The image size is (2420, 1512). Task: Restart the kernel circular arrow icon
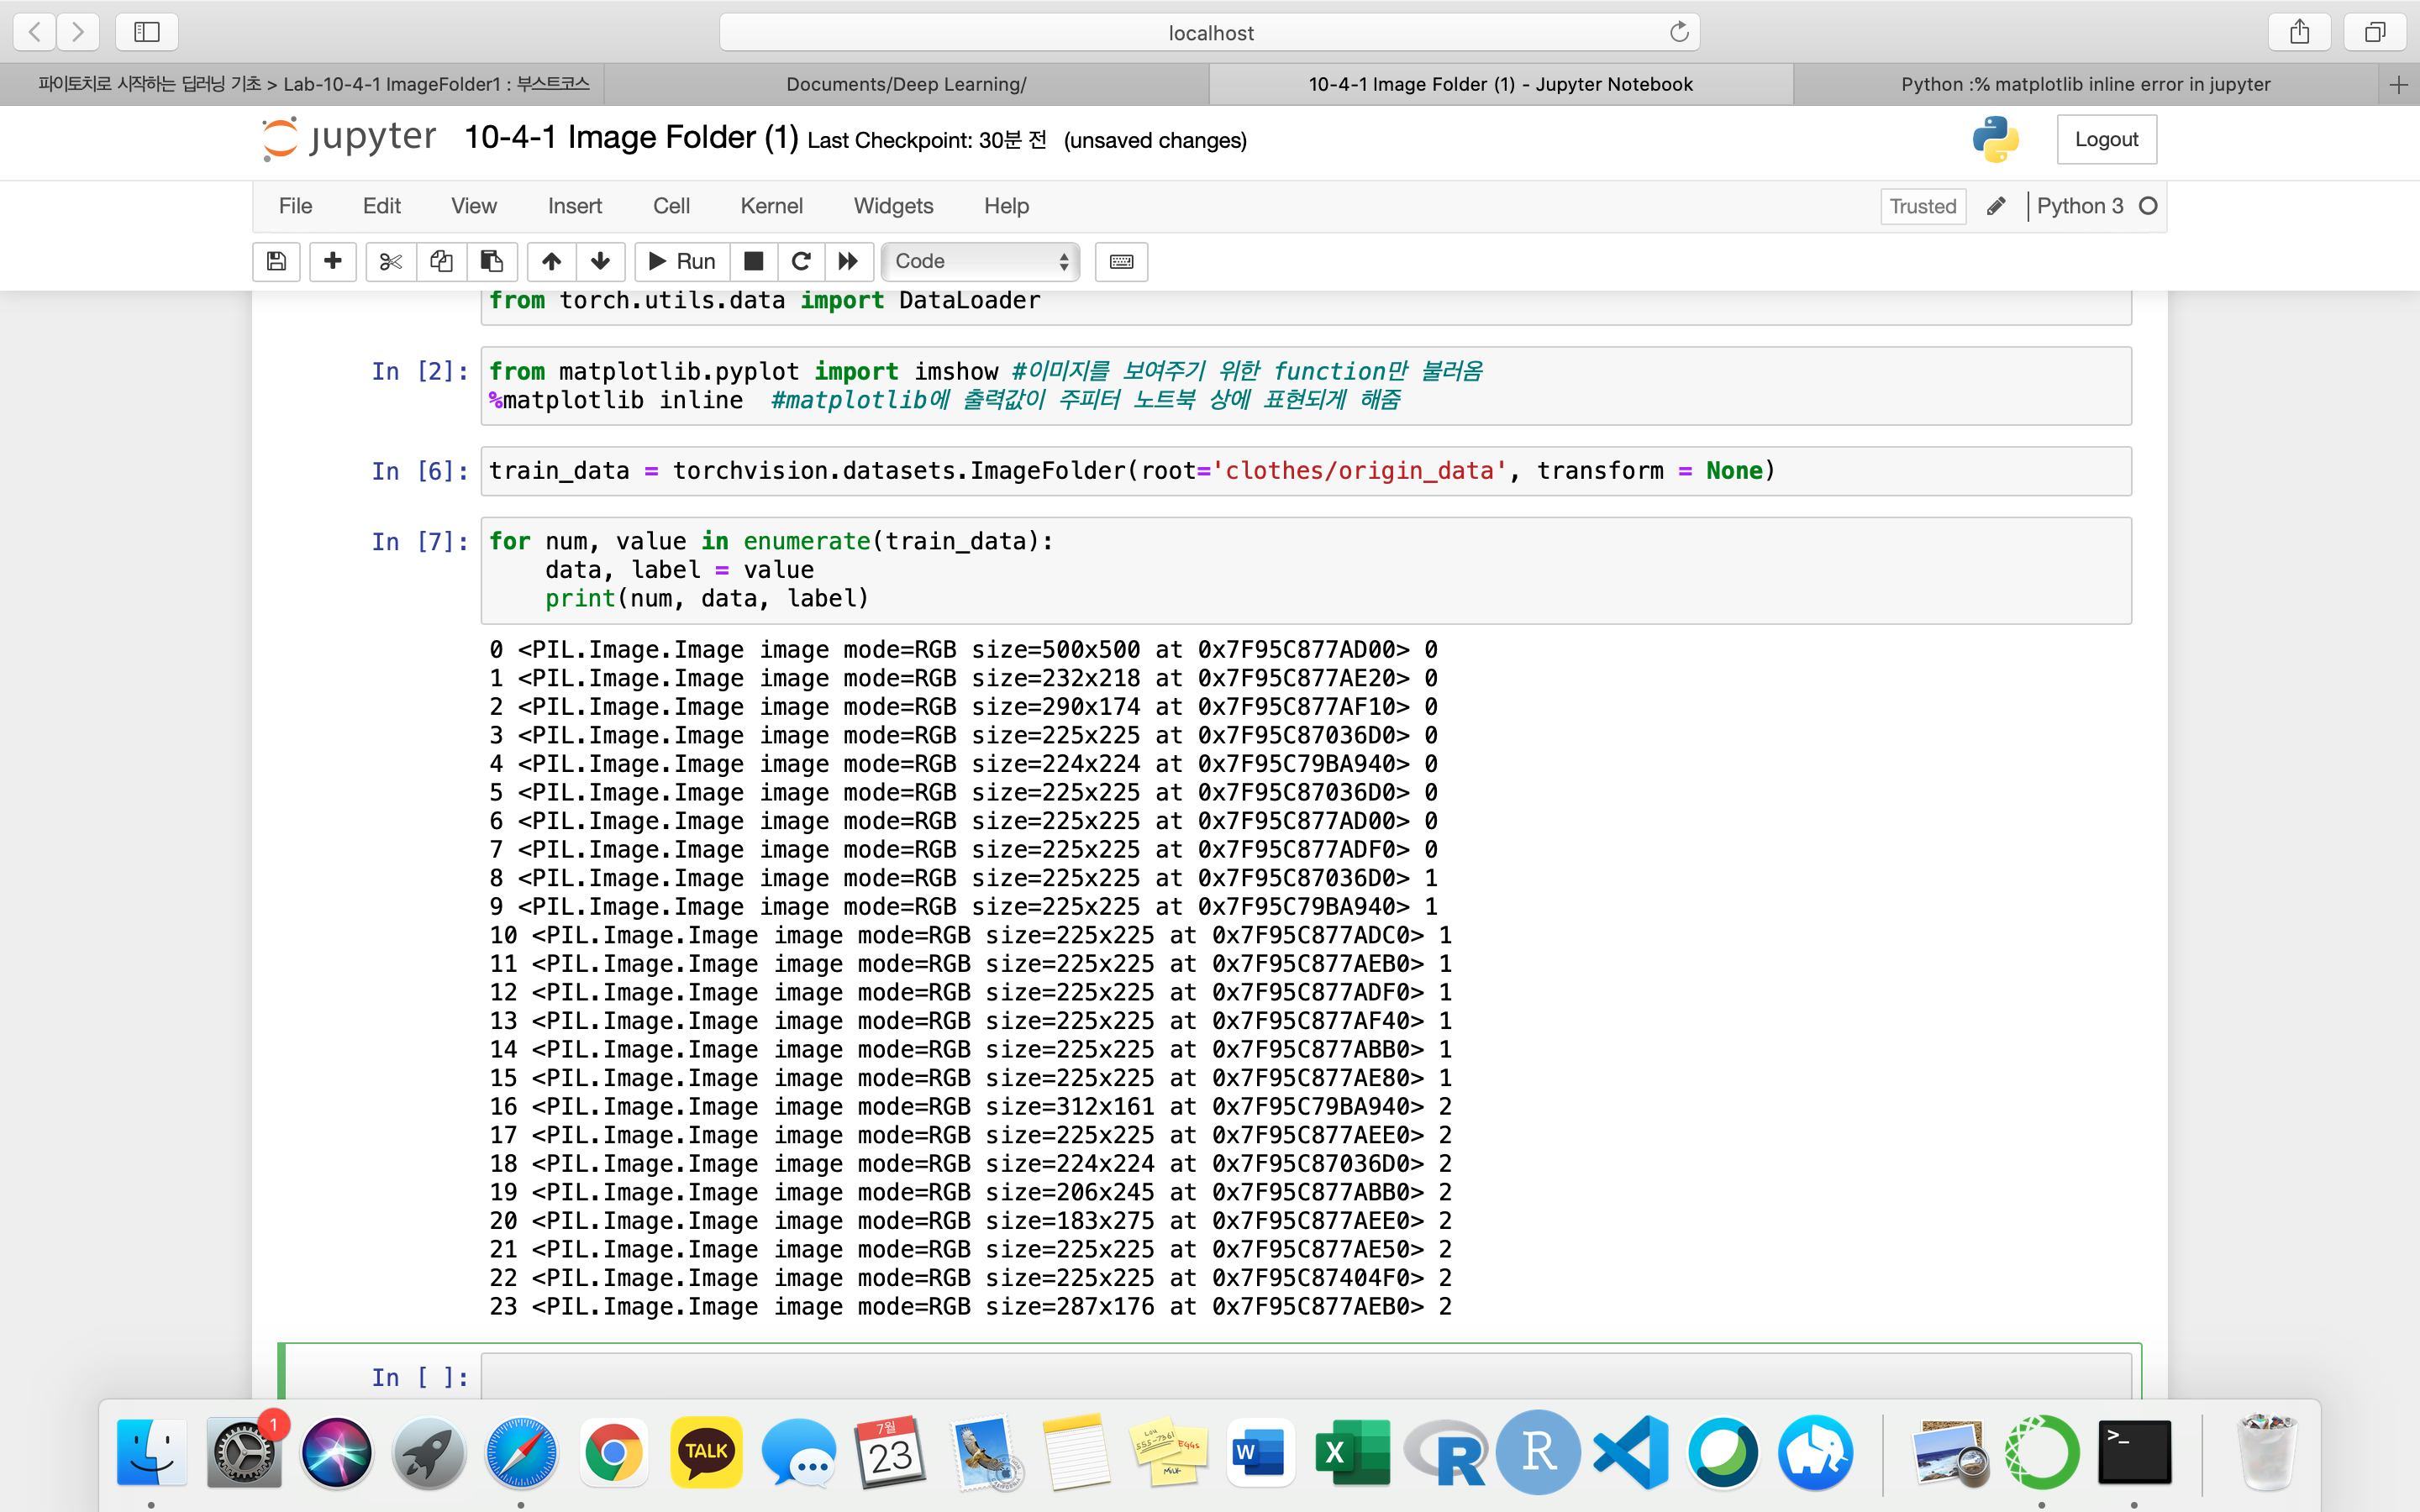point(800,261)
